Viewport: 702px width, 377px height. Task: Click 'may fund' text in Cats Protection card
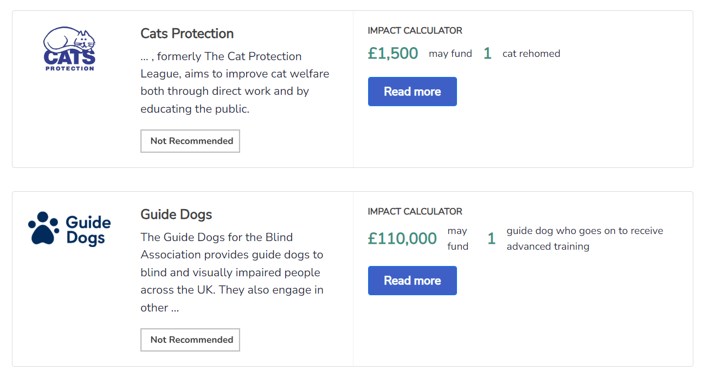[x=450, y=54]
